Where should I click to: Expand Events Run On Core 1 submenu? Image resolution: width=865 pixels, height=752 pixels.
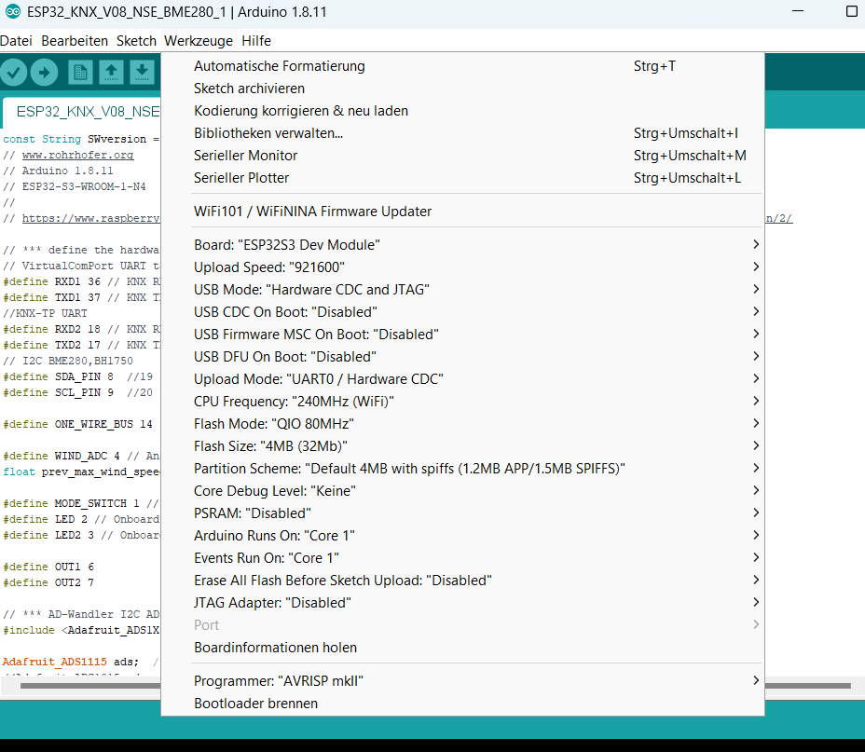pyautogui.click(x=462, y=558)
